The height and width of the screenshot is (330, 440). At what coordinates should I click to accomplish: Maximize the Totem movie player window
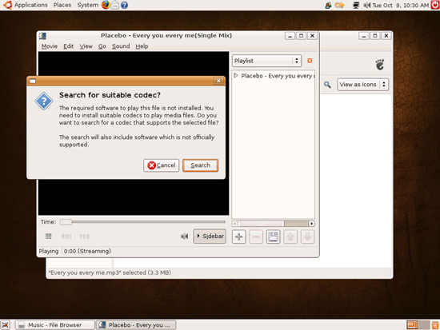point(301,36)
